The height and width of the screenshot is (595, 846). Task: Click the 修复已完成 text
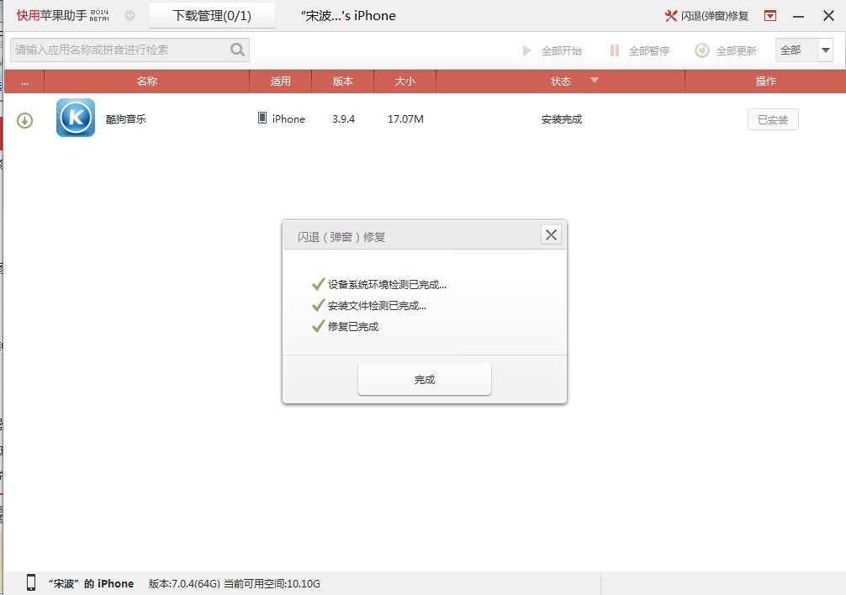tap(353, 327)
